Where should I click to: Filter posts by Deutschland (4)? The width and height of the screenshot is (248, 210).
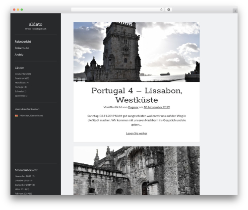(23, 74)
